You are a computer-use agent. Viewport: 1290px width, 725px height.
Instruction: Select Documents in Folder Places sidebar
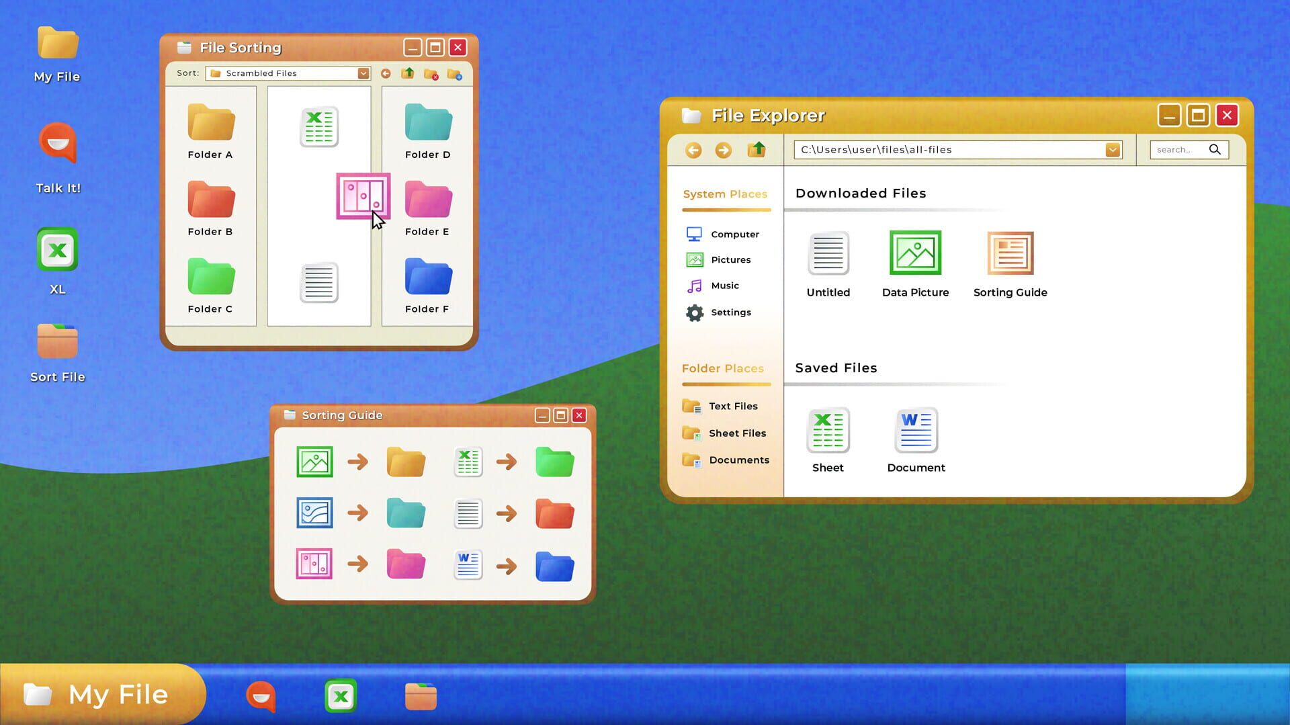[x=739, y=460]
